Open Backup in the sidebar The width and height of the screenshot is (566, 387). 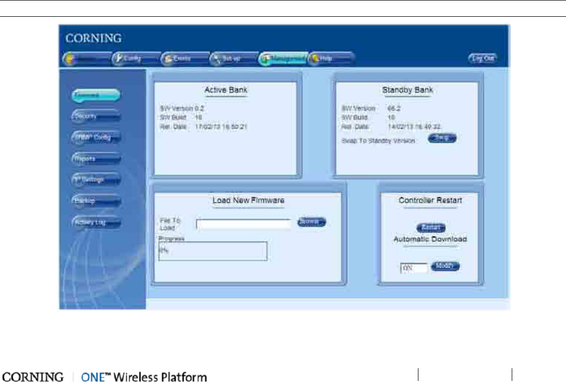pyautogui.click(x=96, y=201)
